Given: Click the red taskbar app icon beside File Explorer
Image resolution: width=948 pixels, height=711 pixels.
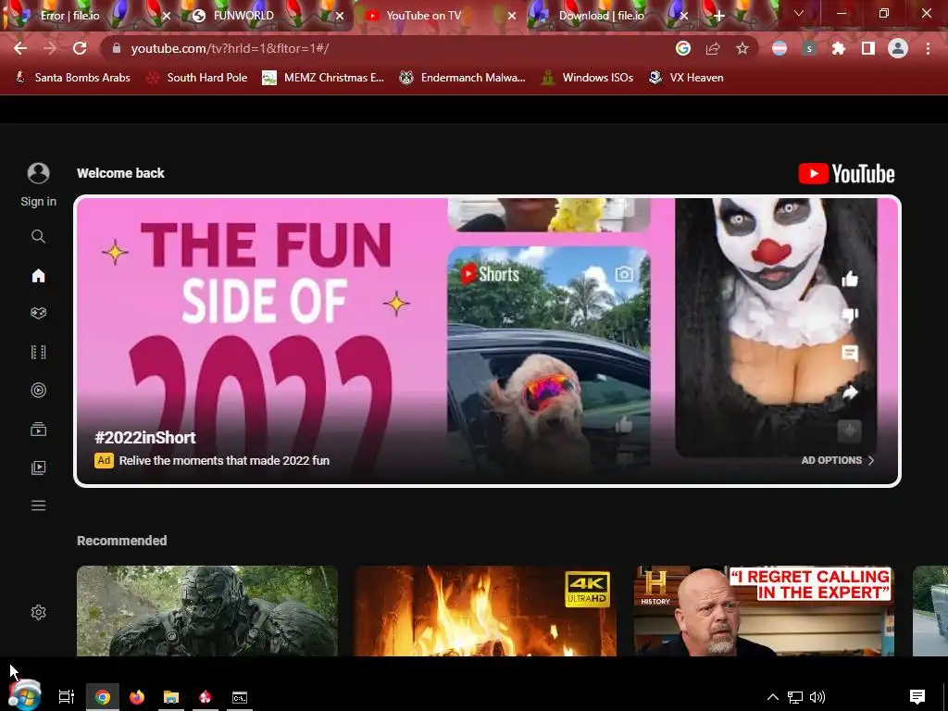Looking at the screenshot, I should 206,697.
